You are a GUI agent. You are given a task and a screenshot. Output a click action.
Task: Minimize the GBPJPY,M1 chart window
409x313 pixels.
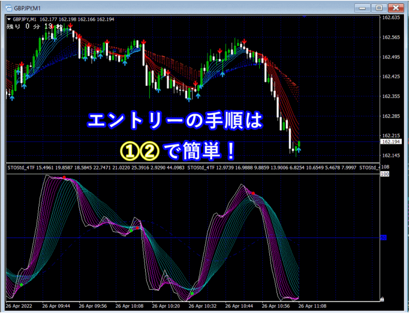(362, 8)
